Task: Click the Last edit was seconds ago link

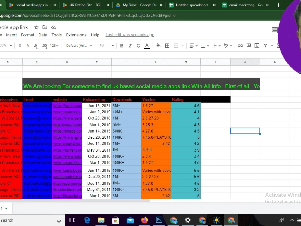Action: click(x=130, y=35)
